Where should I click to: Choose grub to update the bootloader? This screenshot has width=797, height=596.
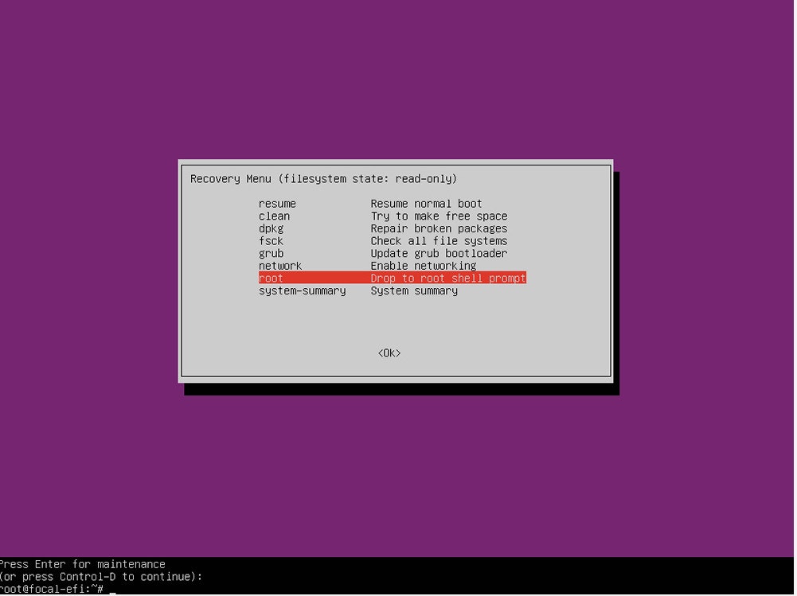271,253
